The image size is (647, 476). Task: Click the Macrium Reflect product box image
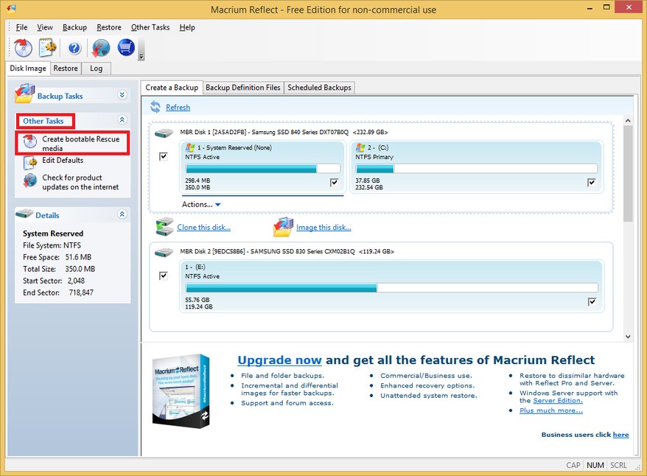181,391
